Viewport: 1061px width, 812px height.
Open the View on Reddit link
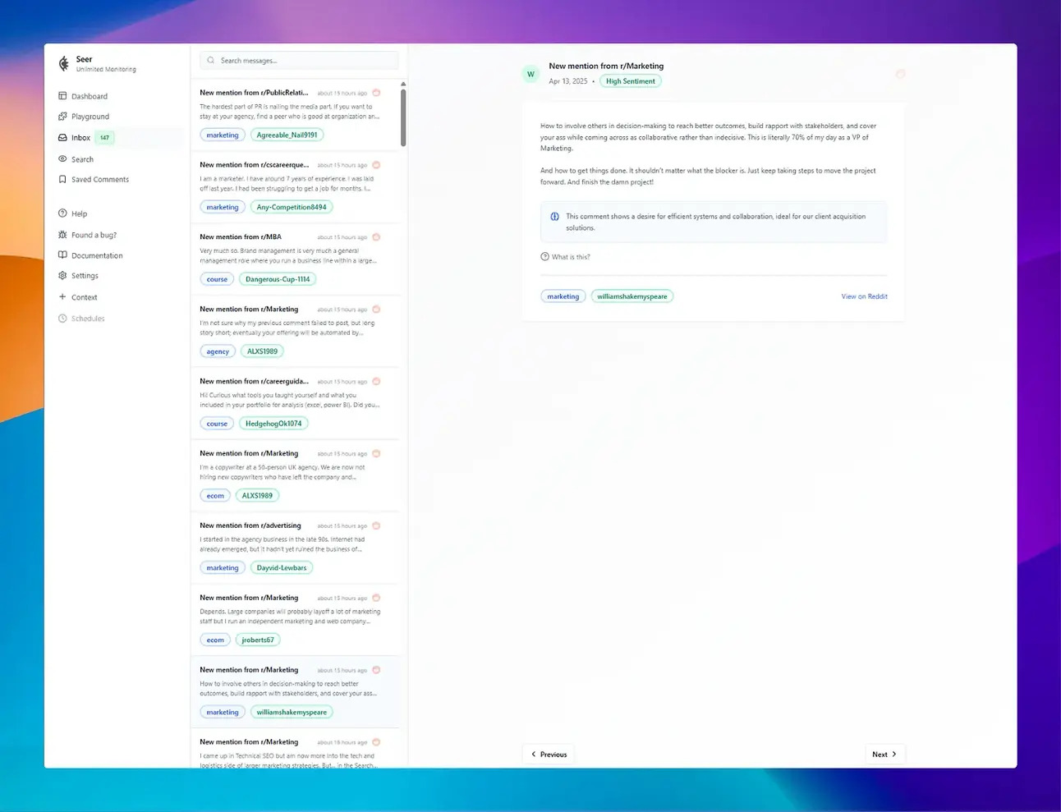pyautogui.click(x=864, y=296)
